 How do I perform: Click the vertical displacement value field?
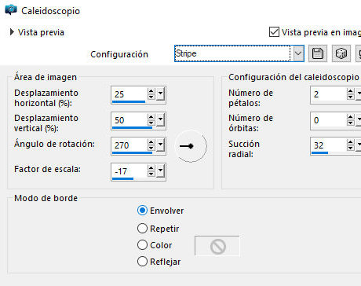tap(129, 120)
